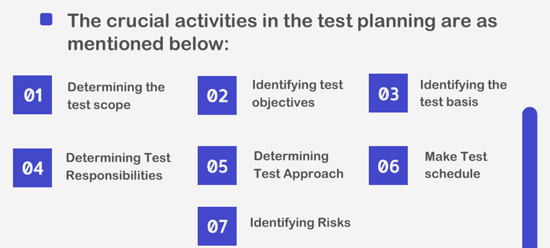Select "Identifying the test basis" label
This screenshot has width=550, height=248.
(x=463, y=93)
